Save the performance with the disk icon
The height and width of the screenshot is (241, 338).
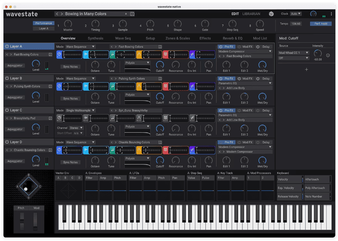coord(132,14)
